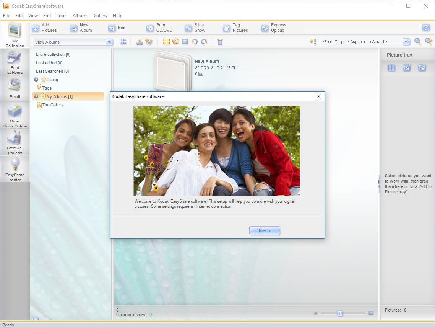Select My Albums [1] in the tree

click(68, 96)
